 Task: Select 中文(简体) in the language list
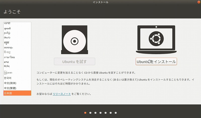17,83
